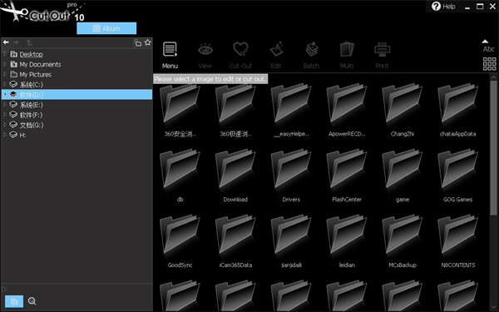Expand the H: drive node
The height and width of the screenshot is (312, 499).
click(x=5, y=135)
